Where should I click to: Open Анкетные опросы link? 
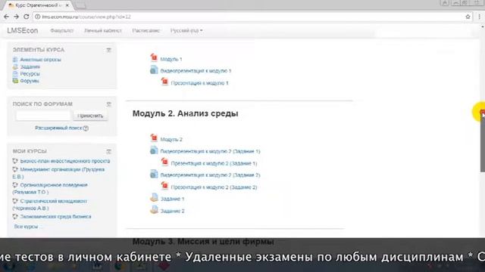[40, 60]
